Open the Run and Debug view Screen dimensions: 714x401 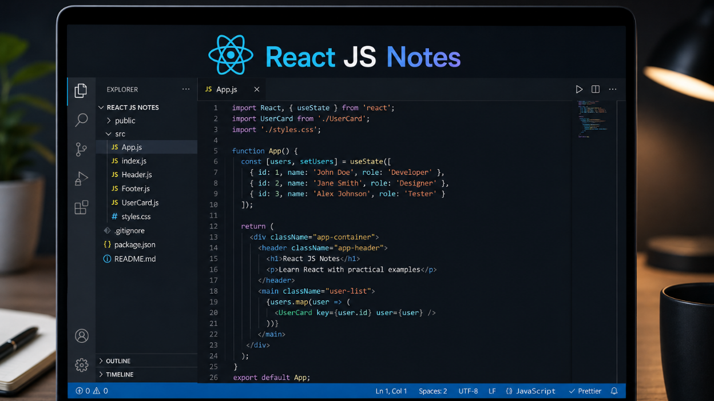pyautogui.click(x=81, y=178)
